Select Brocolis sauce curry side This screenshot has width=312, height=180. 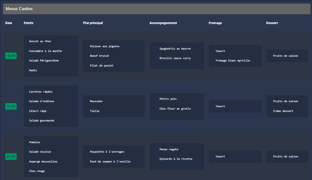(x=175, y=58)
